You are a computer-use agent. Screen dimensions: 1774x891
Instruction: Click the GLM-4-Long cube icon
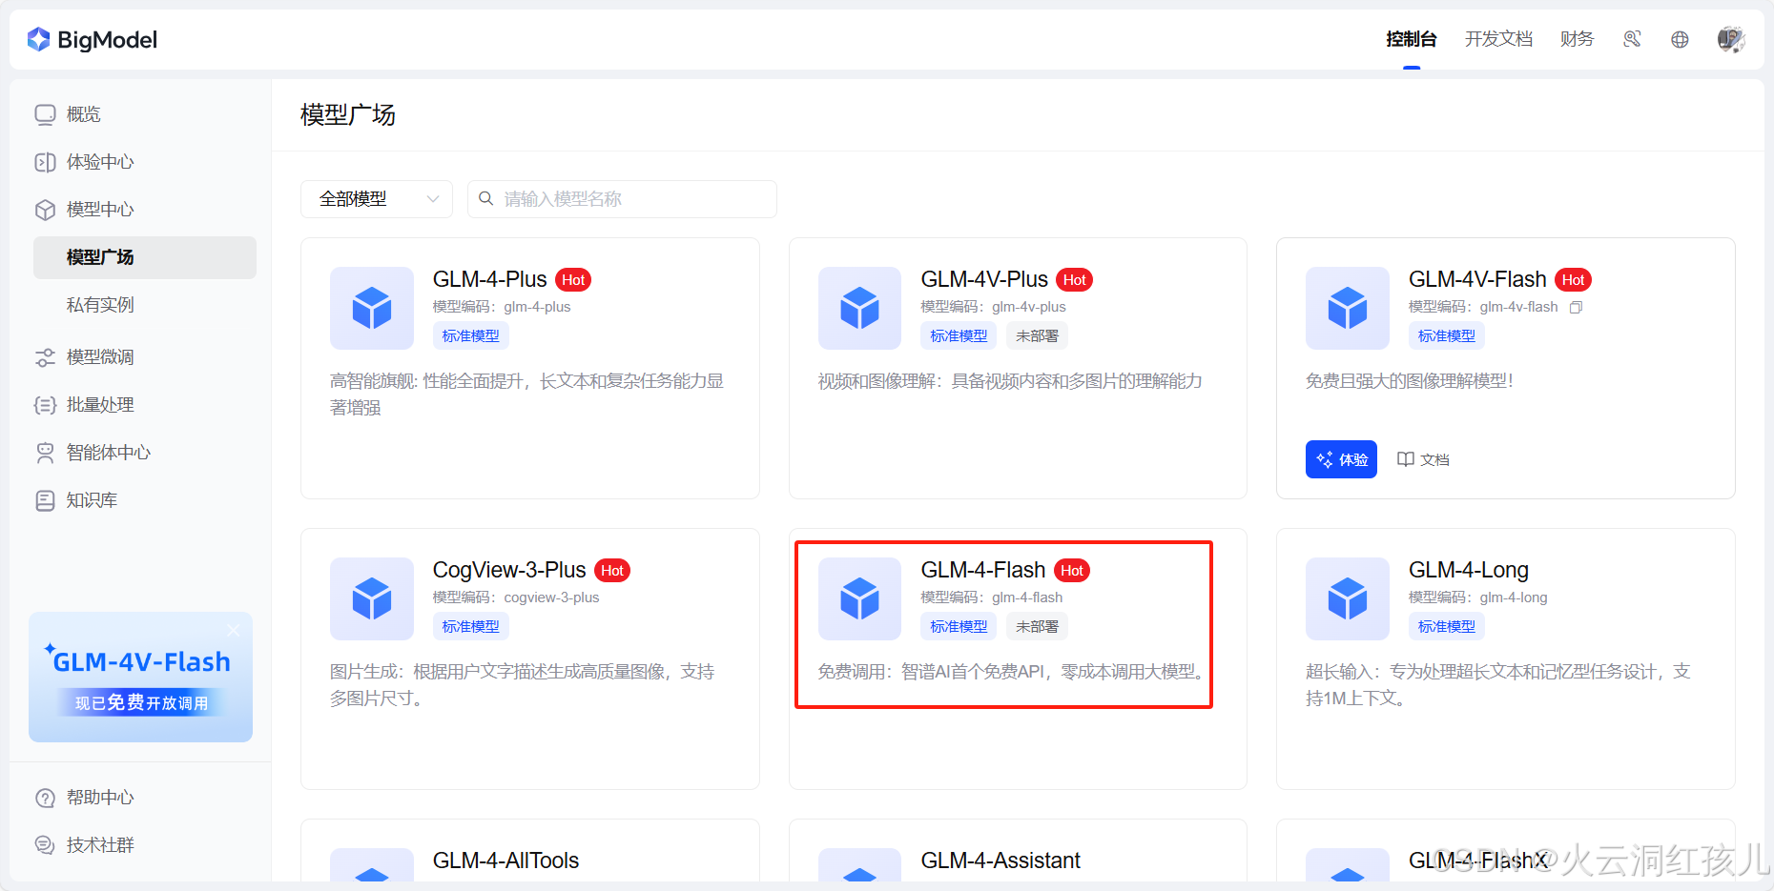pos(1348,598)
